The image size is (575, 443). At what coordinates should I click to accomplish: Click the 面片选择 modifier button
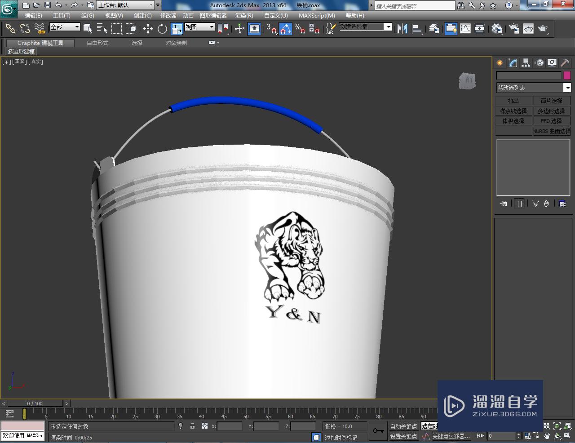tap(551, 101)
